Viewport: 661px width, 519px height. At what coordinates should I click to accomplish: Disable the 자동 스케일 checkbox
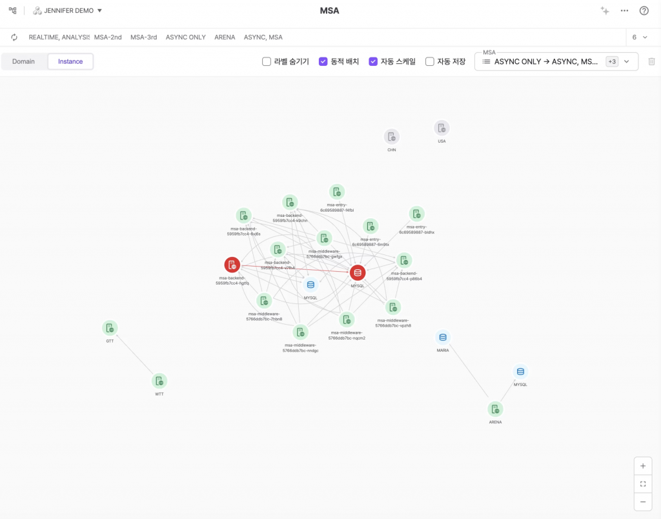coord(373,62)
